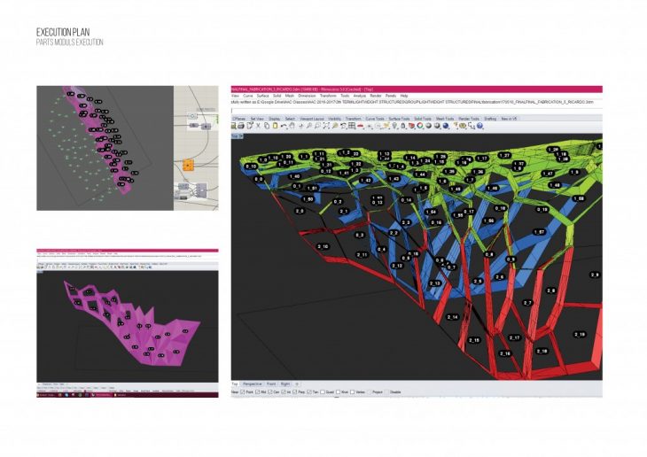Image resolution: width=647 pixels, height=457 pixels.
Task: Open the Curve menu
Action: 247,95
